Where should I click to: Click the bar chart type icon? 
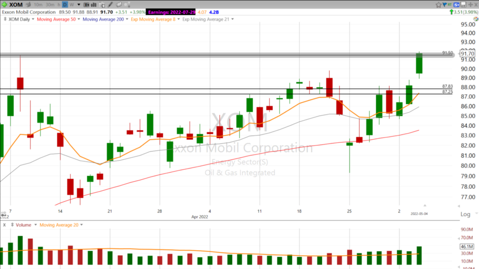[x=94, y=4]
